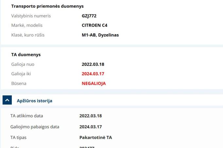
Task: Click the Galioja iki label
Action: [21, 74]
